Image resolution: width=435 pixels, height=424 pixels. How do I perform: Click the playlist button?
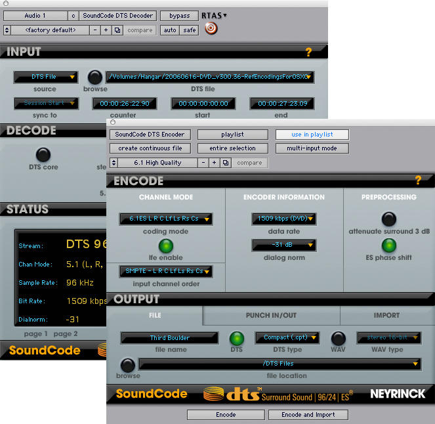pos(232,135)
